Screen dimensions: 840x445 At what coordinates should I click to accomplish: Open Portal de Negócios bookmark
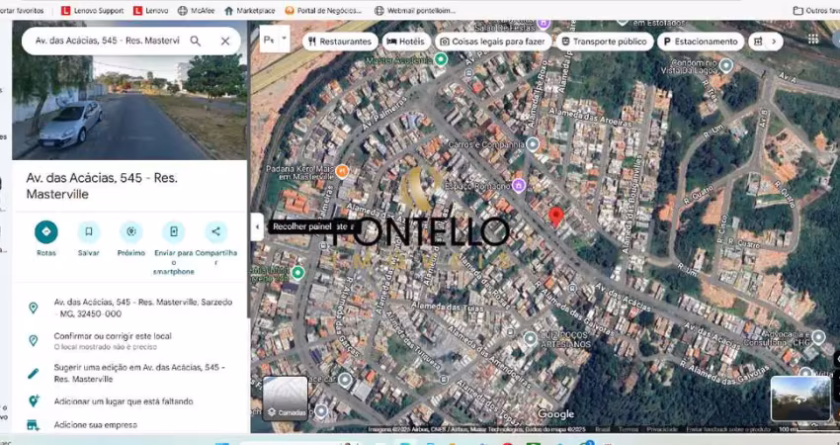coord(323,10)
